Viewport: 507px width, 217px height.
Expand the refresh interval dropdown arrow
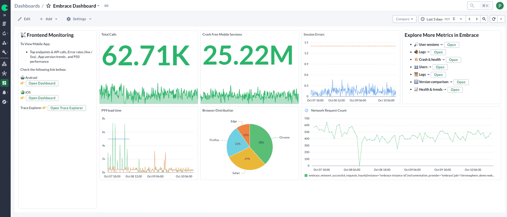[x=501, y=19]
